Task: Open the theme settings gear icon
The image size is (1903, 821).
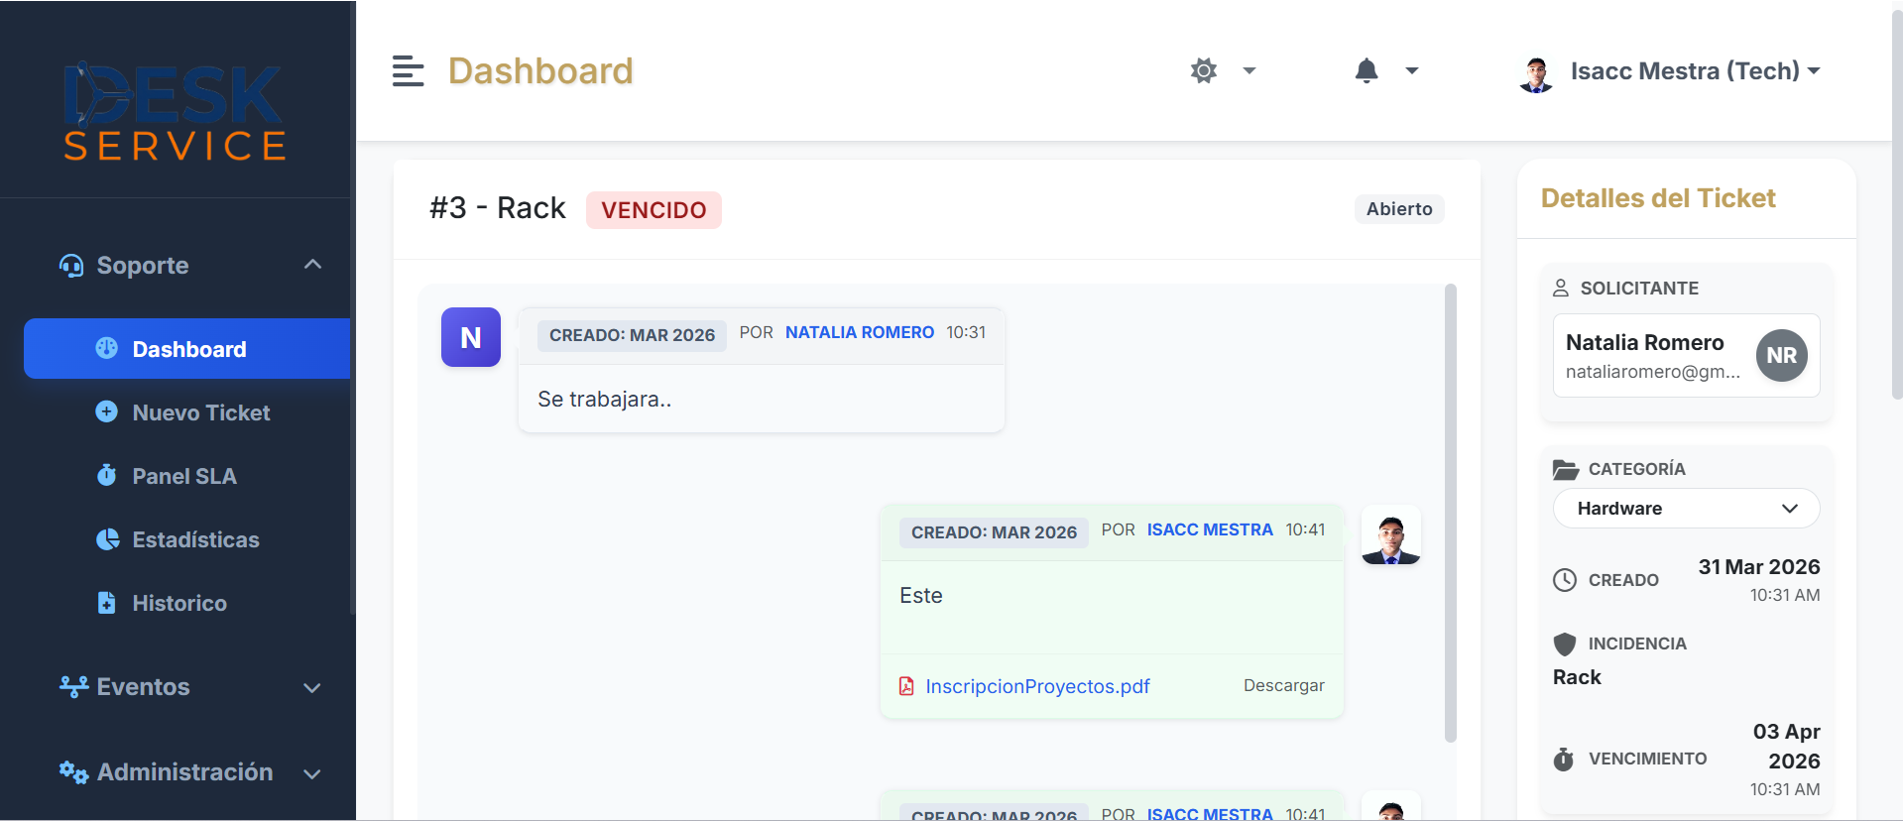Action: (x=1204, y=70)
